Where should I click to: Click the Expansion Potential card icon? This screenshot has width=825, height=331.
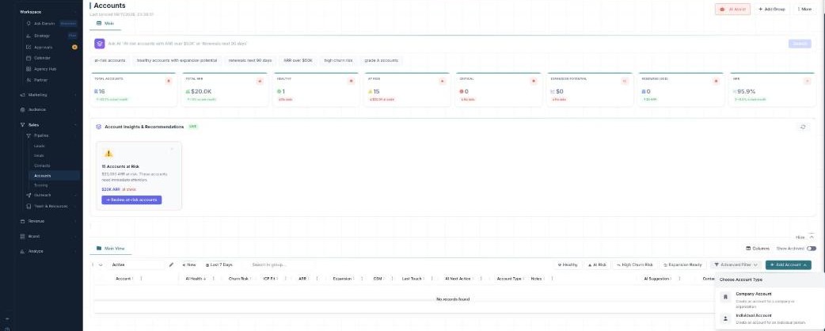pyautogui.click(x=625, y=81)
